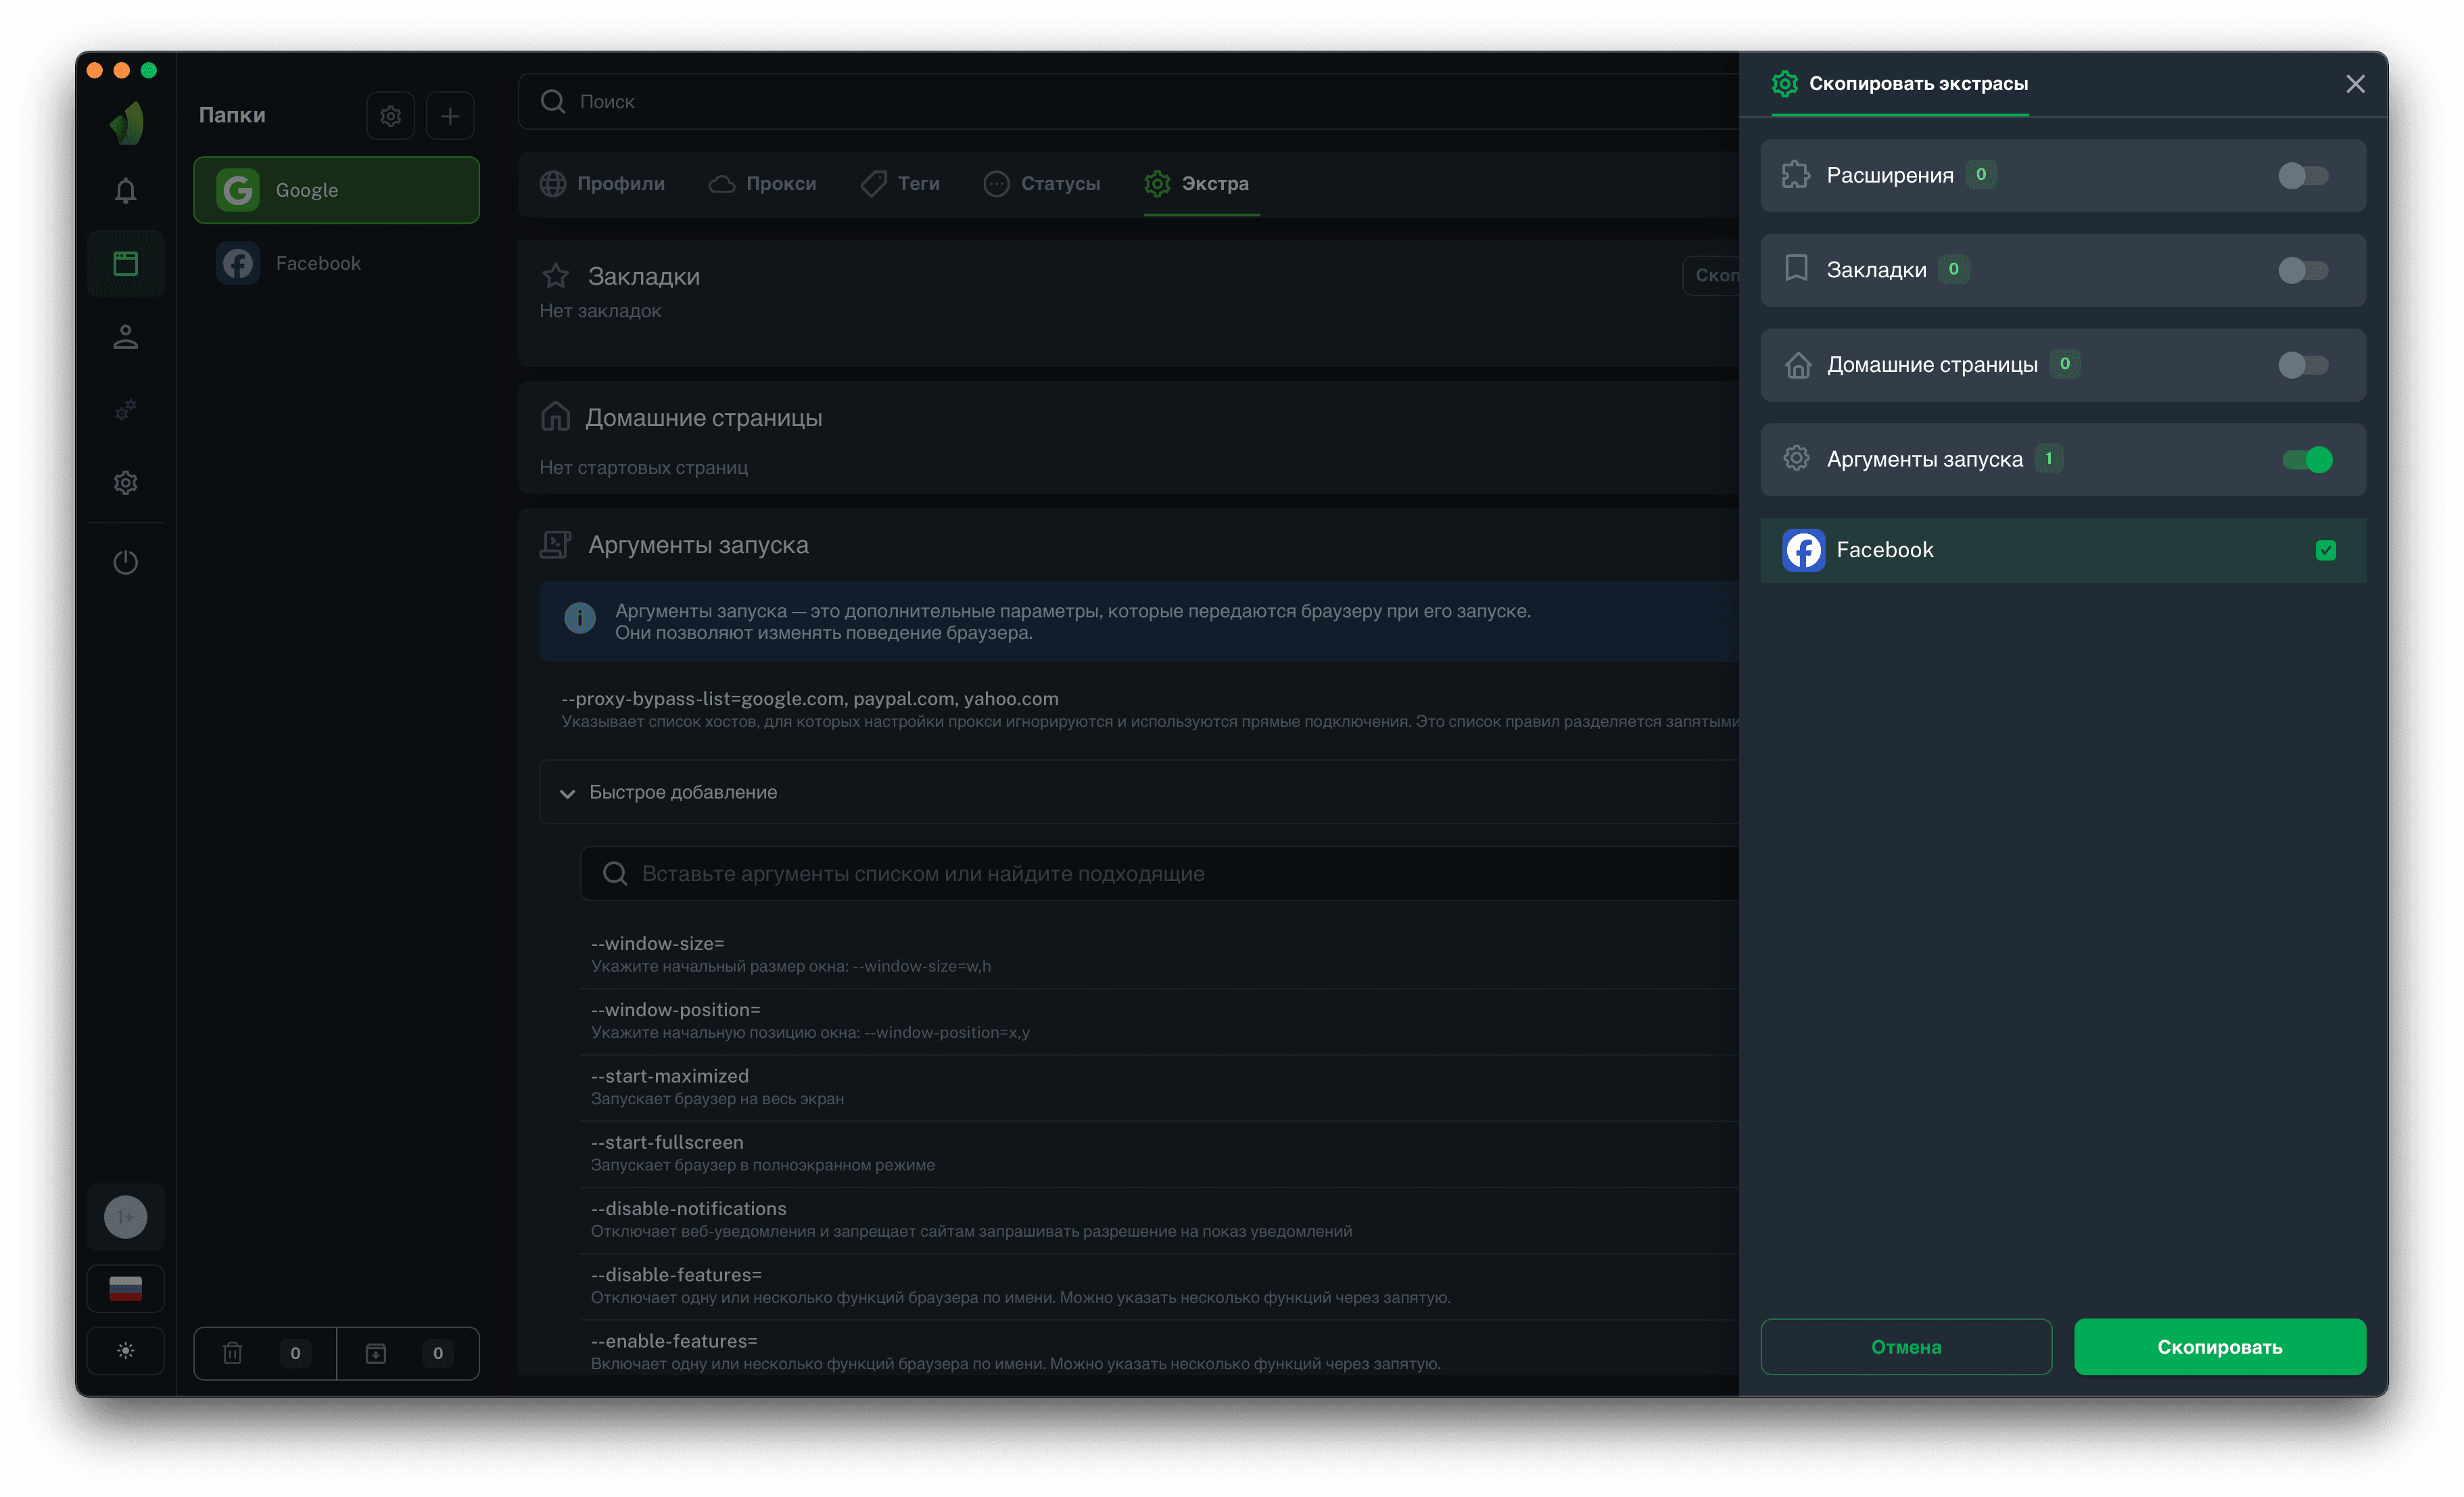The height and width of the screenshot is (1497, 2464).
Task: Click the puzzle icon in Расширения row
Action: click(x=1796, y=175)
